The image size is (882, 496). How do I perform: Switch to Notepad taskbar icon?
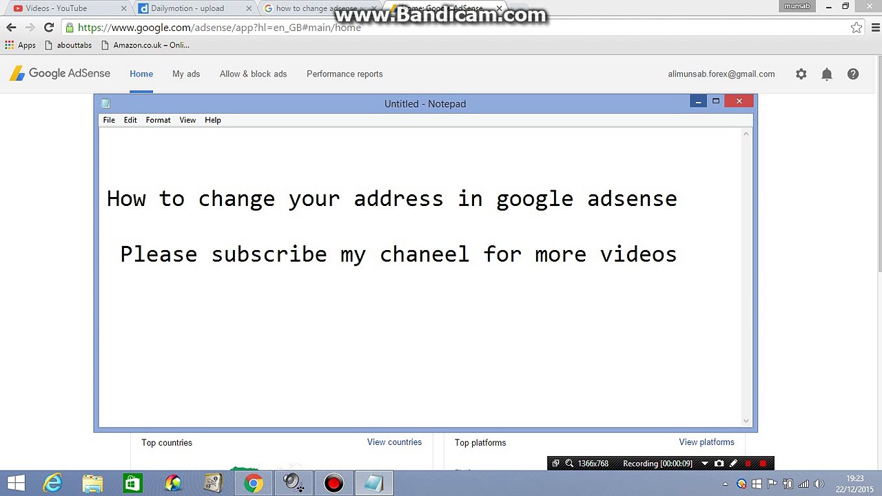tap(373, 483)
